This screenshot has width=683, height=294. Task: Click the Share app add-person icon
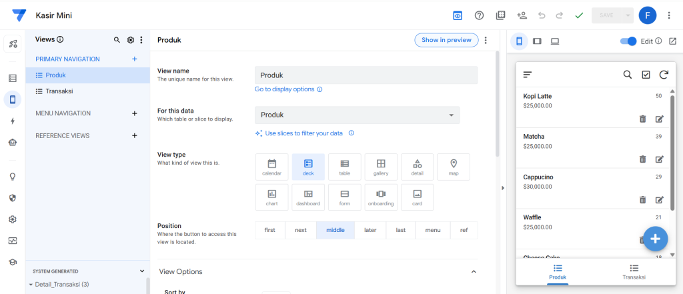tap(522, 15)
